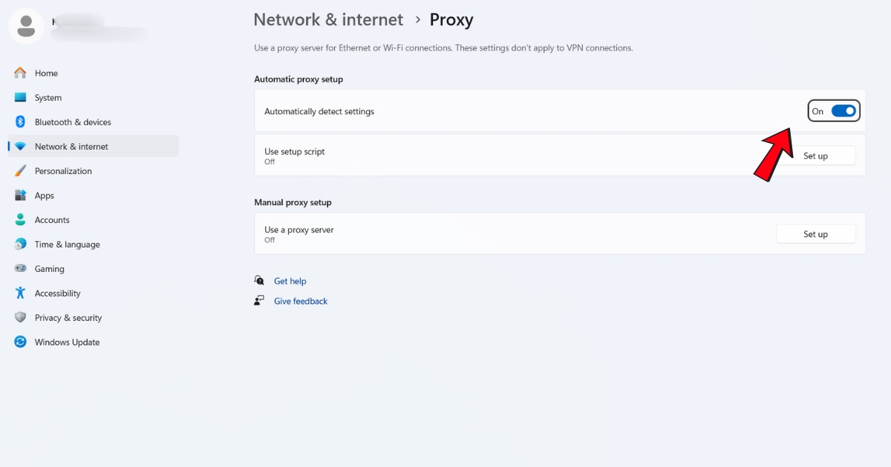
Task: Click the Network & internet breadcrumb
Action: click(x=328, y=20)
